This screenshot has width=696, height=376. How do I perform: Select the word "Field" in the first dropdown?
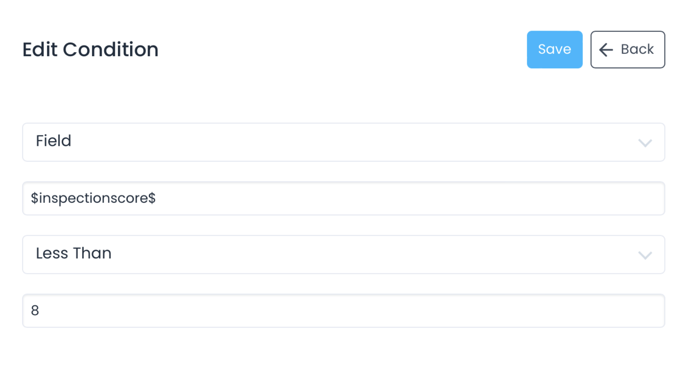click(x=54, y=141)
